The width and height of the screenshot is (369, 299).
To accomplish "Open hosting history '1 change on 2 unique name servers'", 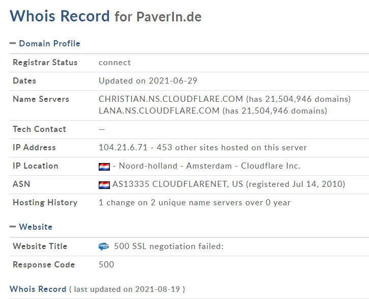I will tap(194, 202).
